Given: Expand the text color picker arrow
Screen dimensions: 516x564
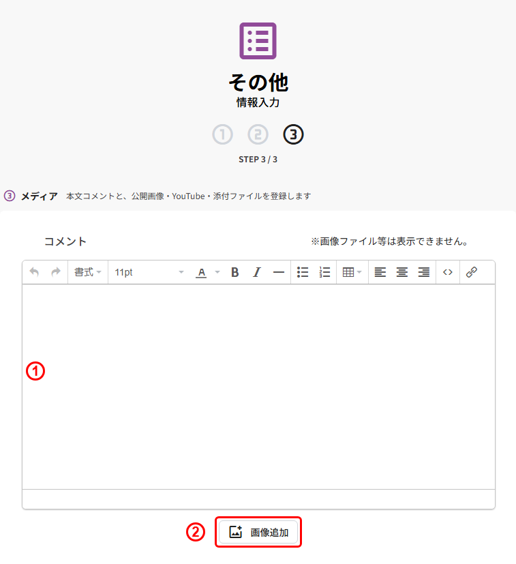Looking at the screenshot, I should 217,272.
